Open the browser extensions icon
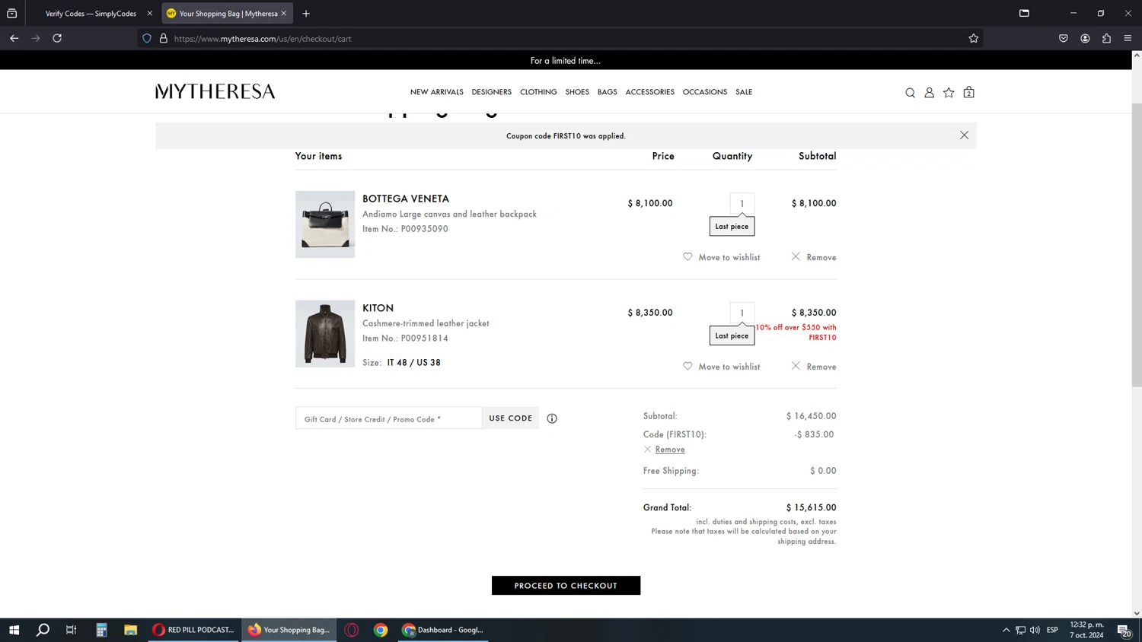This screenshot has width=1142, height=642. click(x=1106, y=39)
